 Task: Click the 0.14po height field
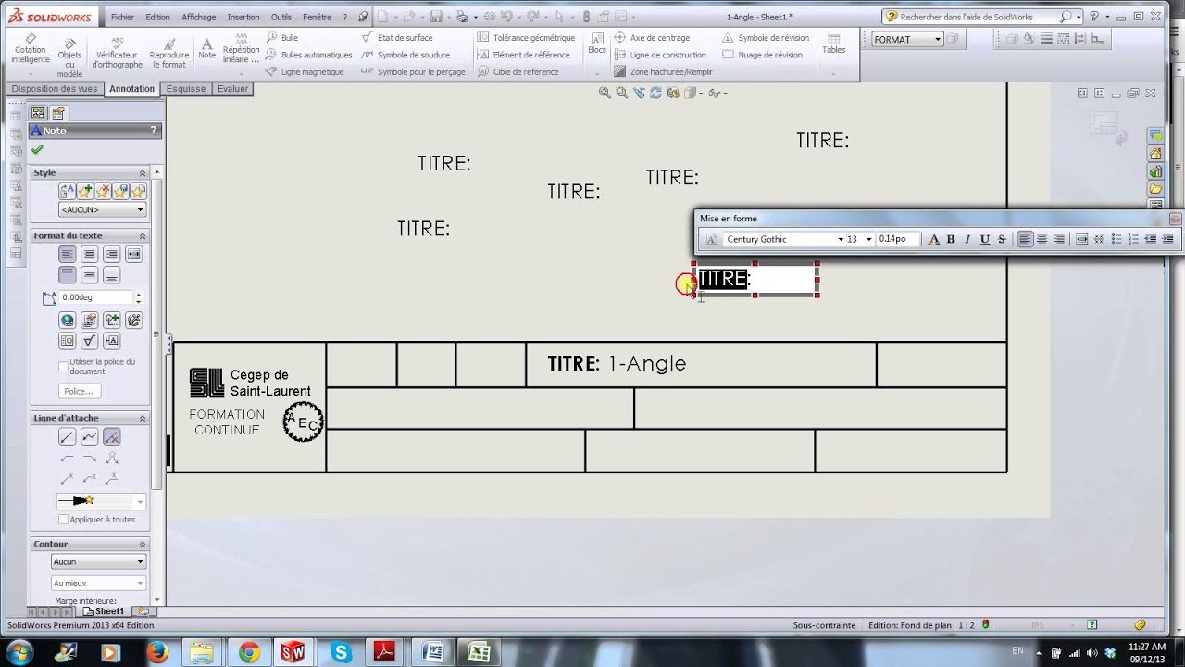click(897, 239)
